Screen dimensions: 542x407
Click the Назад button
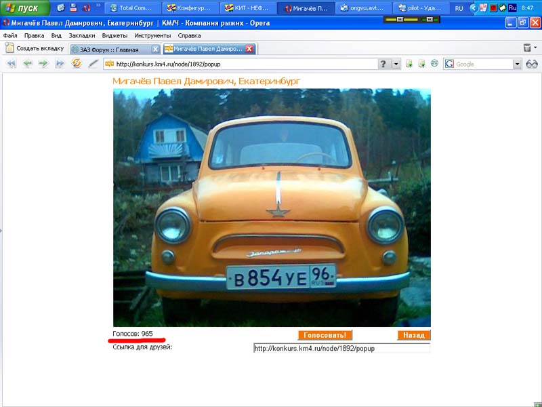point(414,335)
